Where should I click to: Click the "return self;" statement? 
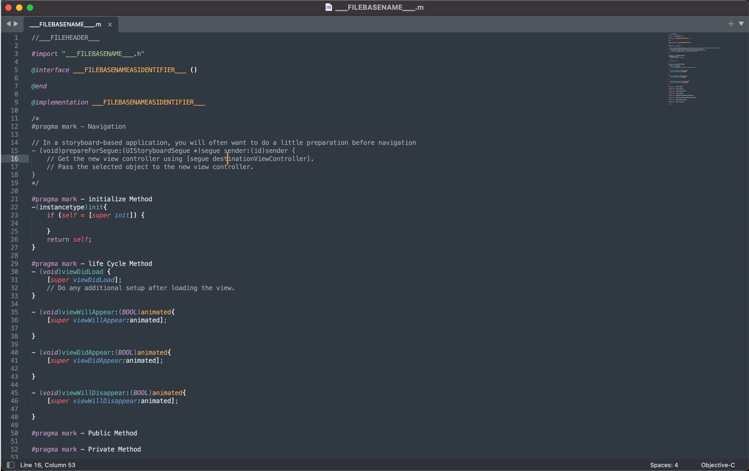[69, 239]
